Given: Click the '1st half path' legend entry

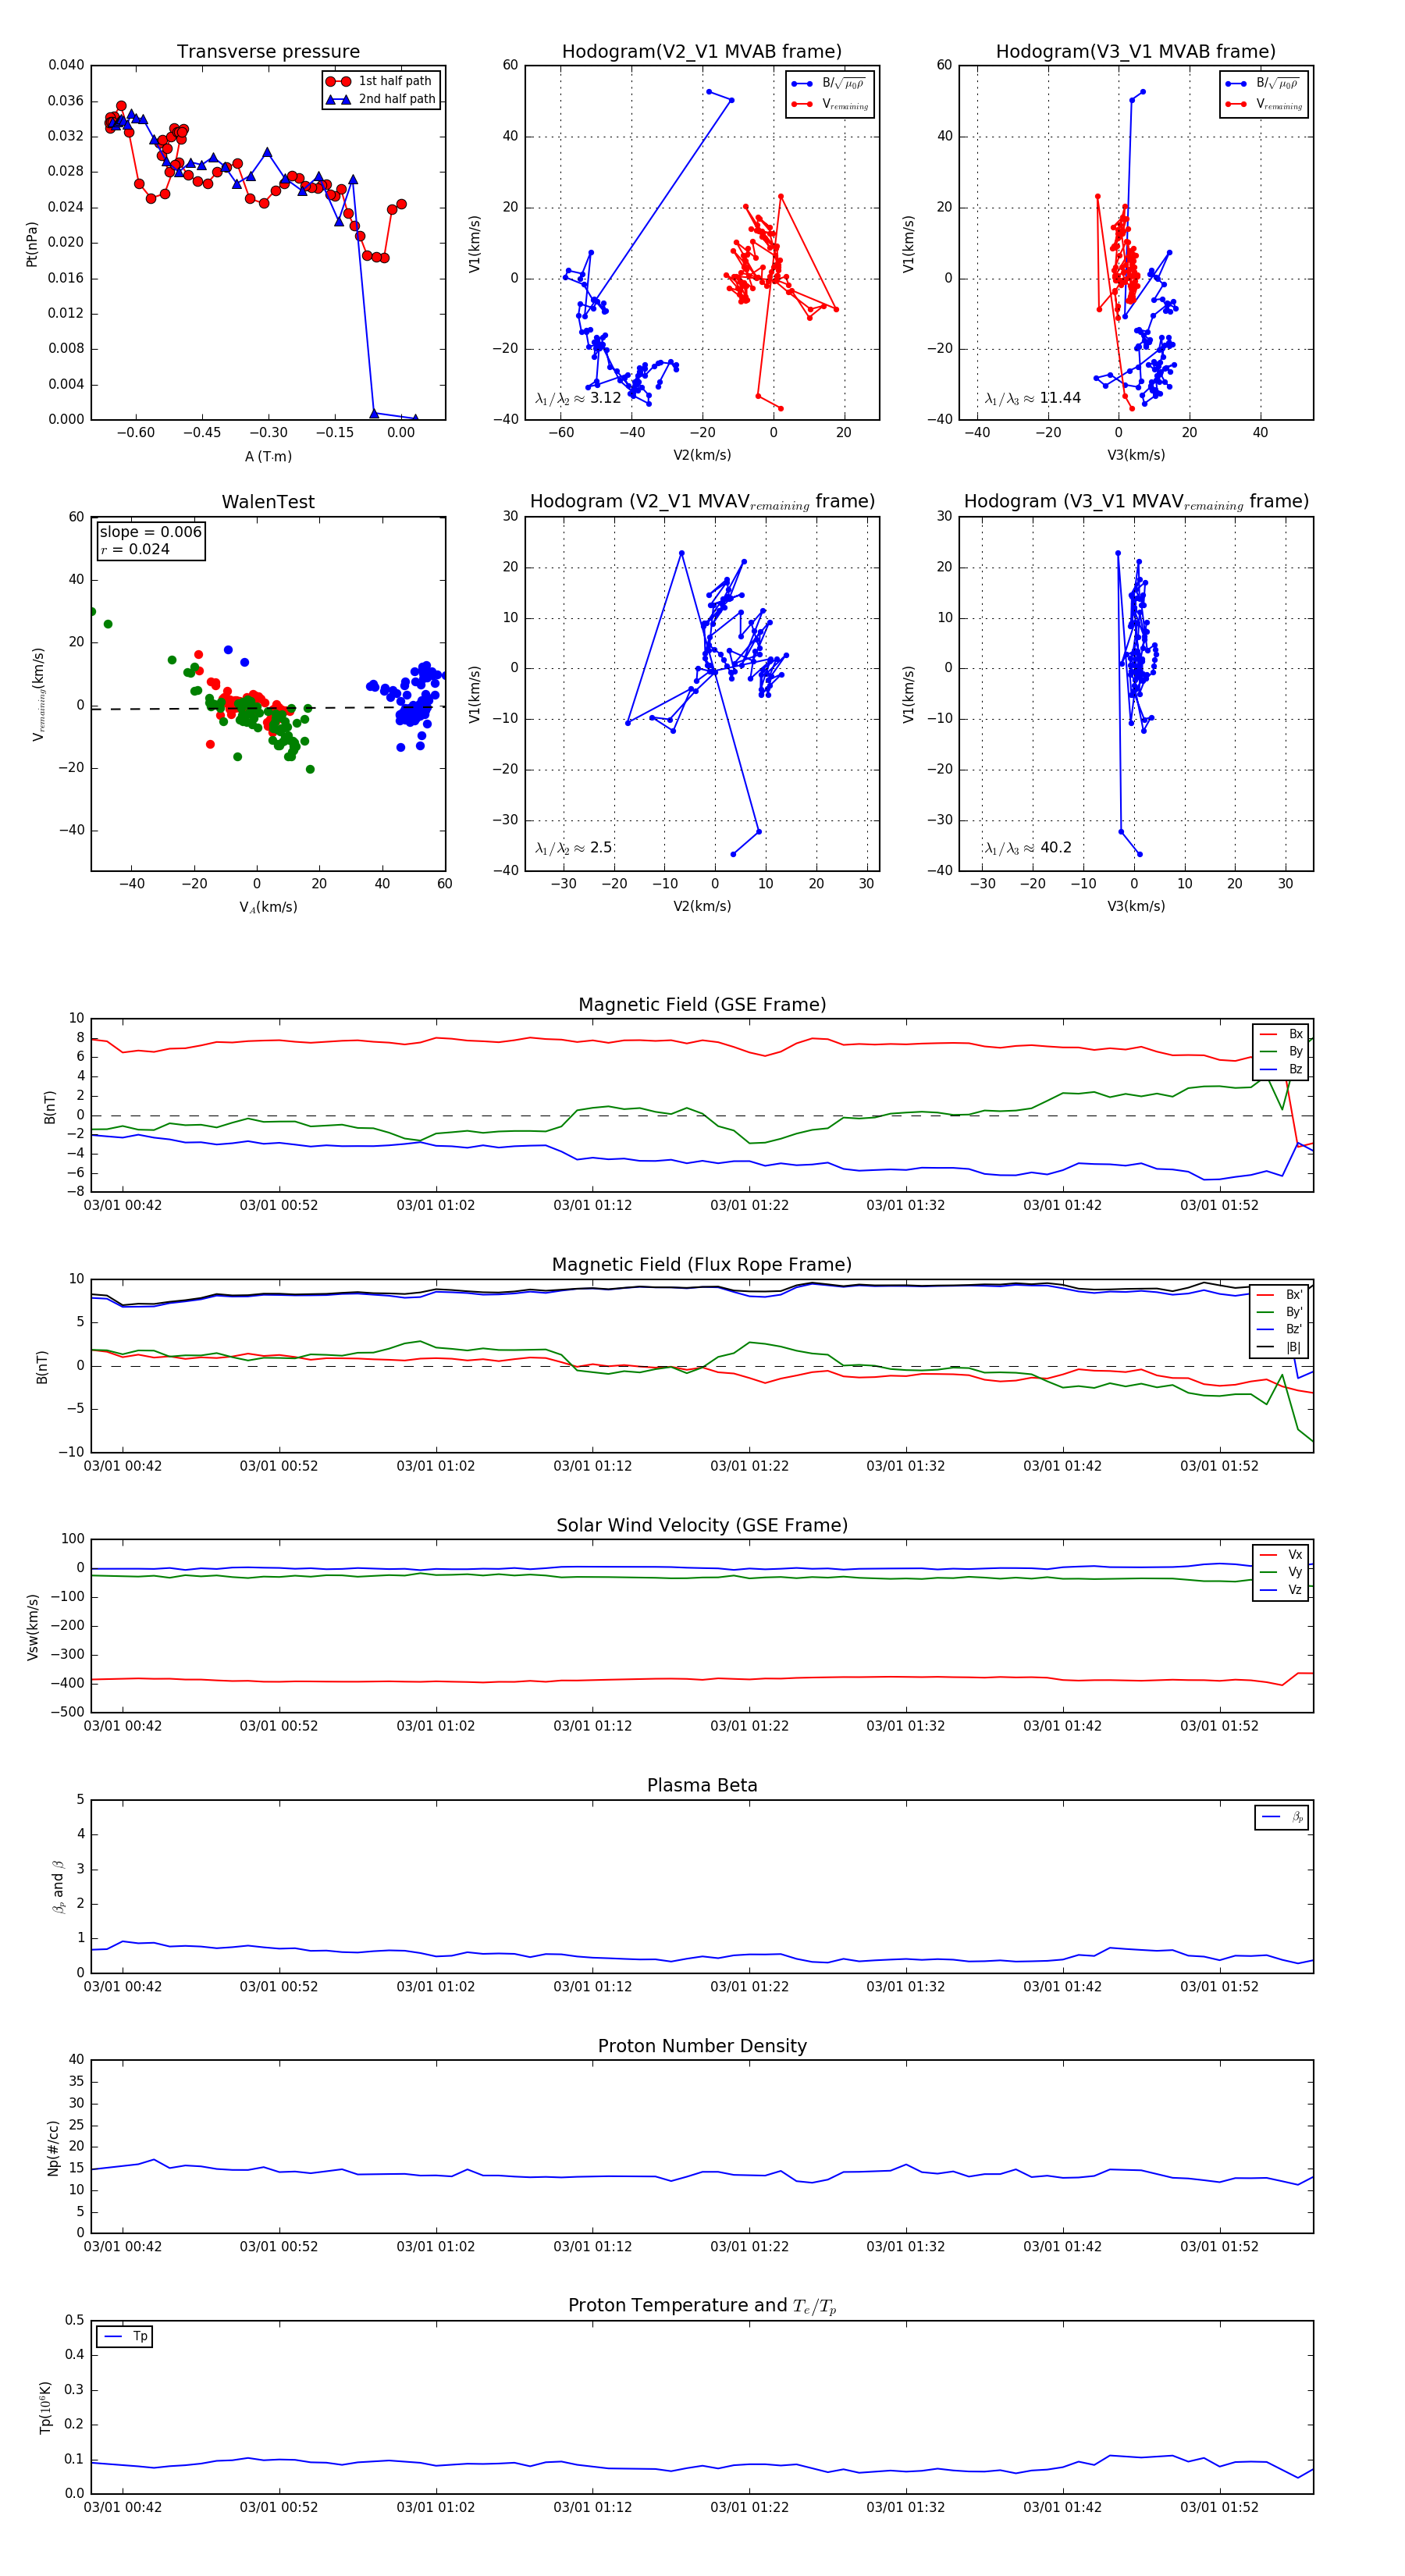Looking at the screenshot, I should 381,81.
